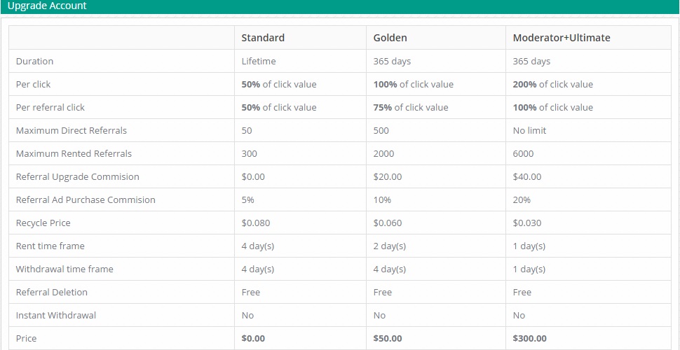The image size is (680, 350).
Task: Click the 2 day(s) rent time cell
Action: pyautogui.click(x=389, y=246)
